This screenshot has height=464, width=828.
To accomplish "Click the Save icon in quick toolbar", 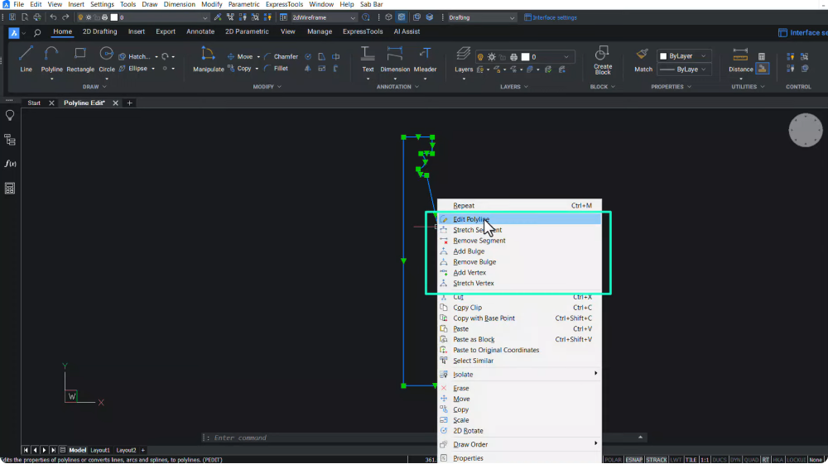I will [x=12, y=17].
